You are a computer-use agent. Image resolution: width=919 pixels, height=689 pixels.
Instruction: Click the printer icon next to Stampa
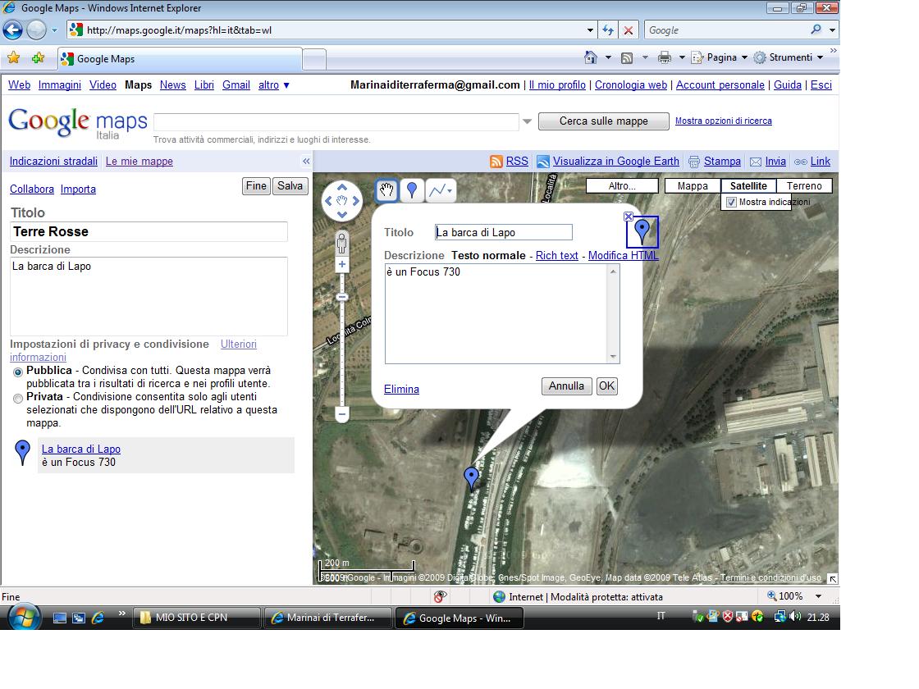tap(694, 162)
